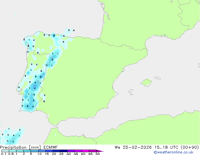Select the 40–45 mm magenta legend swatch
This screenshot has height=155, width=200.
85,151
